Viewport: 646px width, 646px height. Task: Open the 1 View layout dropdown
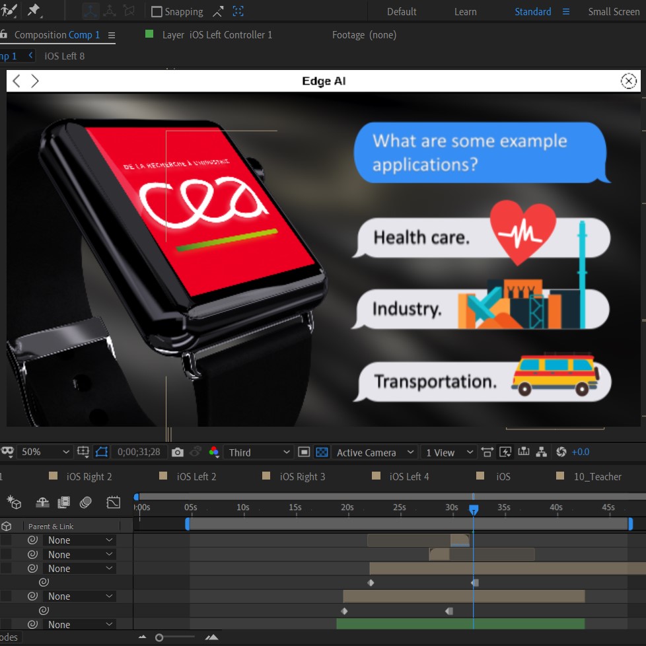click(x=449, y=452)
